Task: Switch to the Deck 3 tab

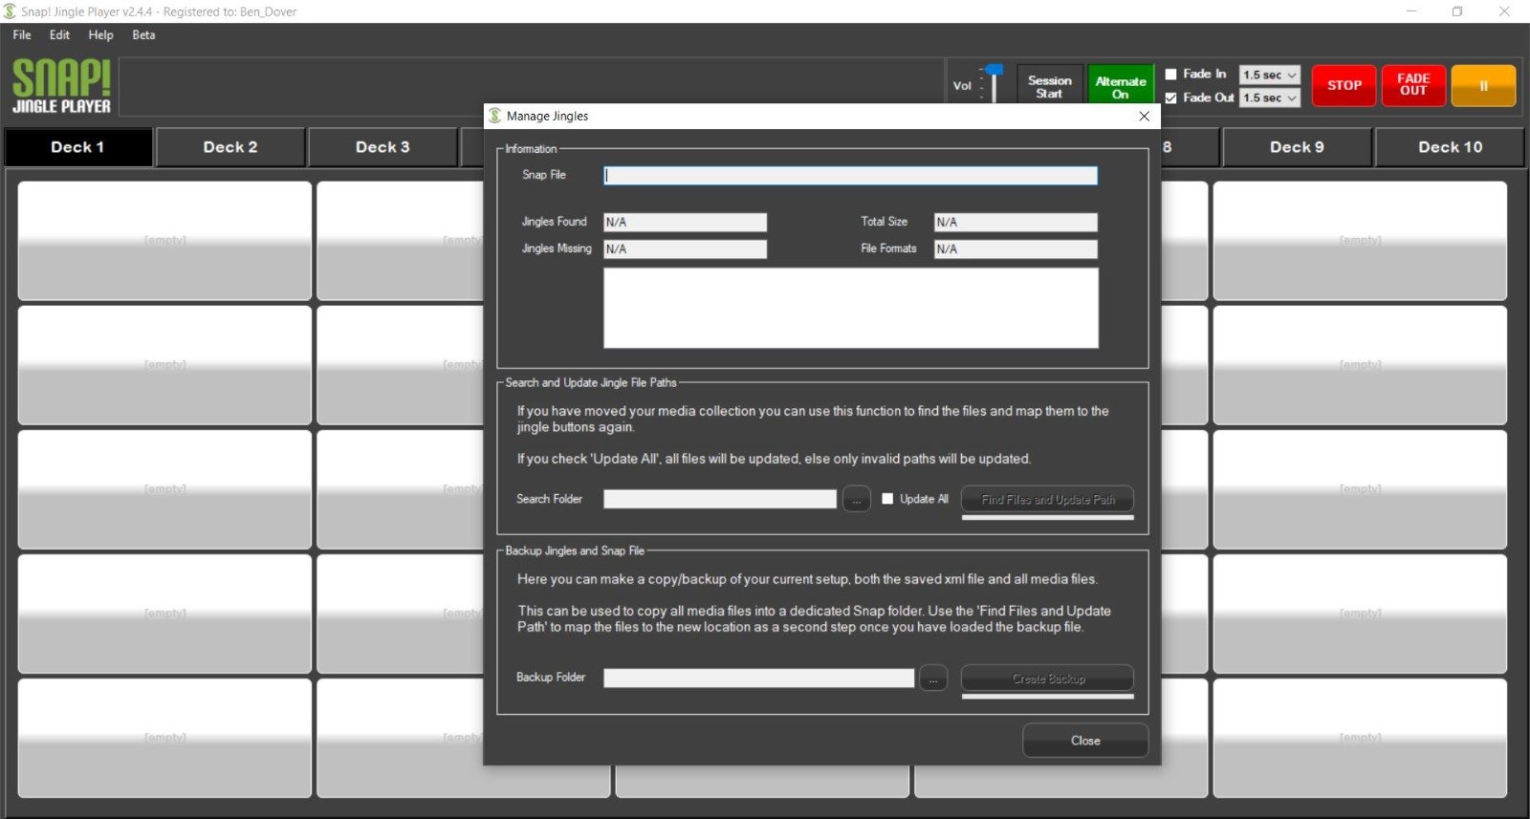Action: (382, 147)
